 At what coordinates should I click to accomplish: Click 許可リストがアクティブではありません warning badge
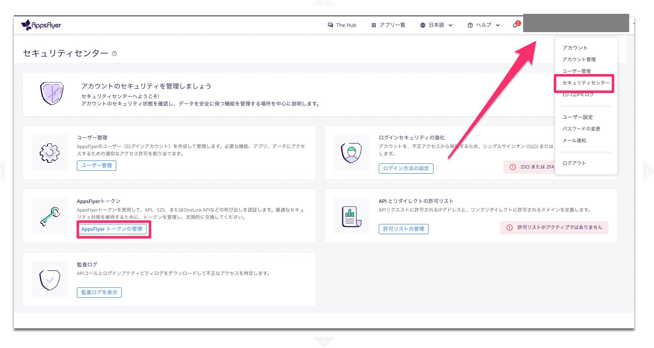554,228
